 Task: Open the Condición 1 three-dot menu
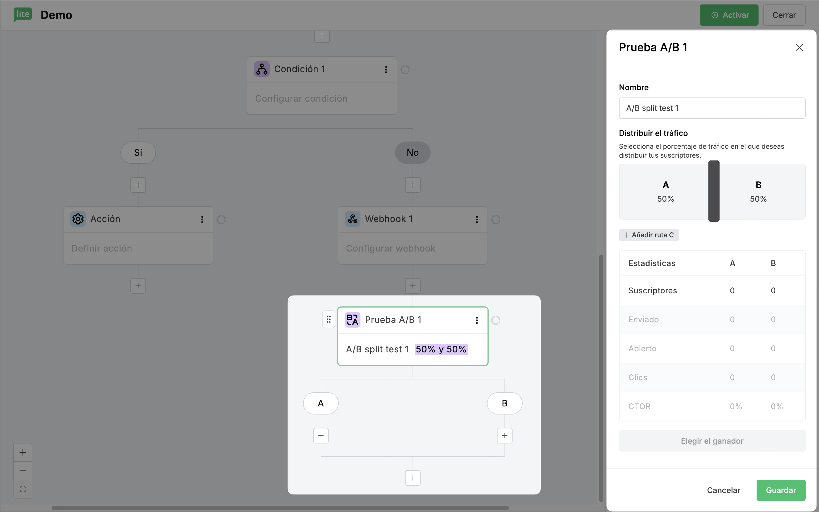click(386, 69)
